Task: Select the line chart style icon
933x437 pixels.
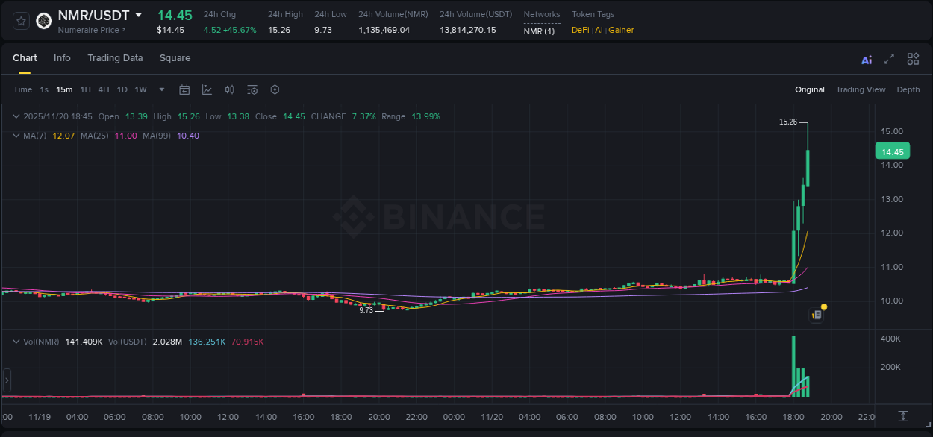Action: (x=207, y=89)
